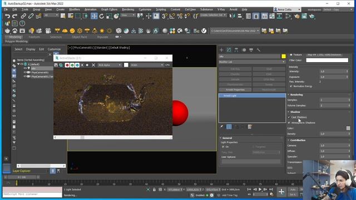Click the V-Ray logo icon
The height and width of the screenshot is (200, 356).
tap(204, 31)
